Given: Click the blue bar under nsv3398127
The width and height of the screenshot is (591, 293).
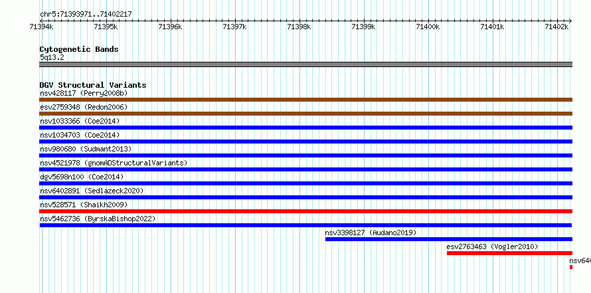Looking at the screenshot, I should [449, 239].
